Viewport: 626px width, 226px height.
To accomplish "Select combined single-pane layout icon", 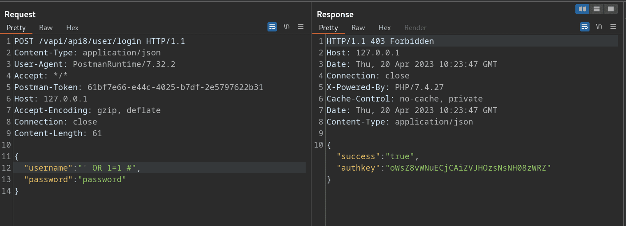I will point(610,9).
